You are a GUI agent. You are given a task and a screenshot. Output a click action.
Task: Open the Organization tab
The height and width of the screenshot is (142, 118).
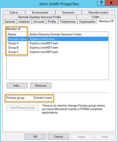click(x=87, y=22)
